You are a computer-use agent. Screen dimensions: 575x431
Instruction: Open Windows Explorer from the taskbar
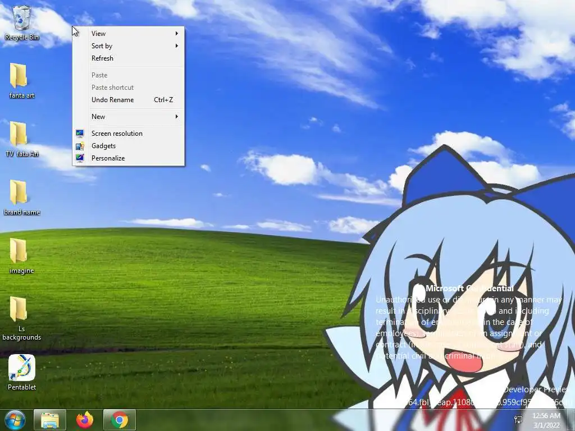[x=50, y=420]
